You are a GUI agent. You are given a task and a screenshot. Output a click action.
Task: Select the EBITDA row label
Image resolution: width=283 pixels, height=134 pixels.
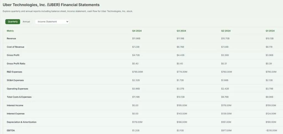(x=11, y=130)
